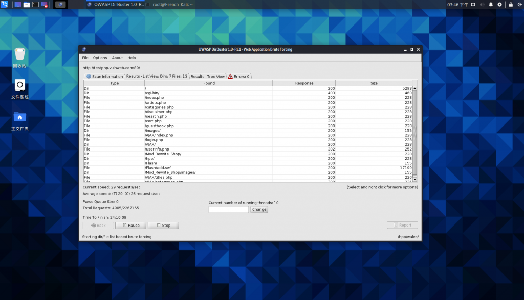The image size is (524, 300).
Task: Select the /search.php result row
Action: tap(248, 116)
